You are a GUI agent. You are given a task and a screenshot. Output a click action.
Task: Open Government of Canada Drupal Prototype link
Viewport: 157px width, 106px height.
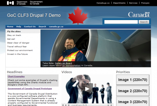click(x=30, y=89)
